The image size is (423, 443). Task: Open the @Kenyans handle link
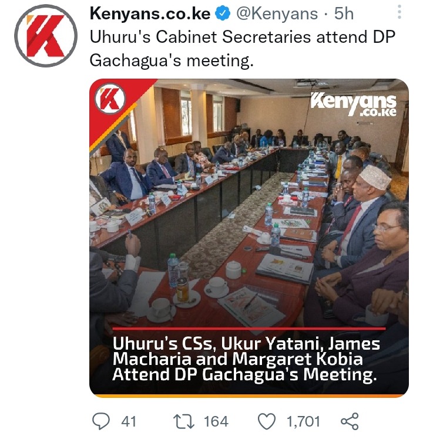tap(277, 13)
